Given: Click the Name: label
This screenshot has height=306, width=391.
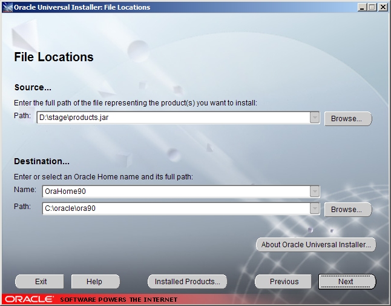Looking at the screenshot, I should tap(25, 190).
